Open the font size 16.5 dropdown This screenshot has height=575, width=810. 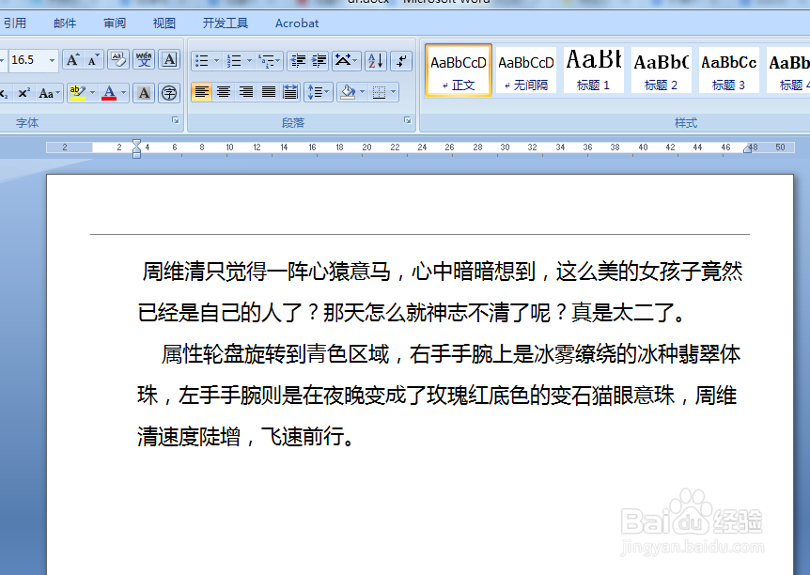pyautogui.click(x=52, y=60)
